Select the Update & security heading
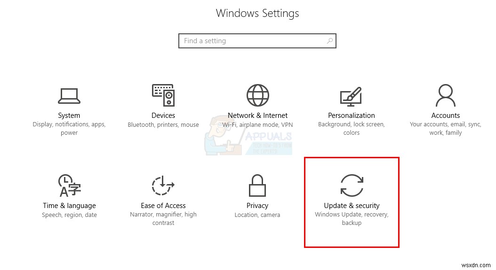 point(352,206)
